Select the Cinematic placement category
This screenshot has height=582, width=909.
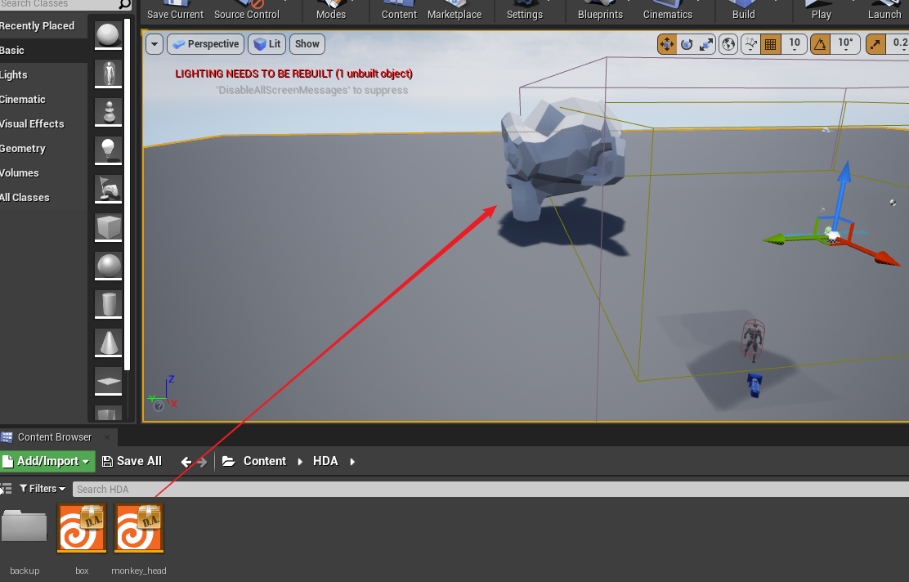(43, 99)
